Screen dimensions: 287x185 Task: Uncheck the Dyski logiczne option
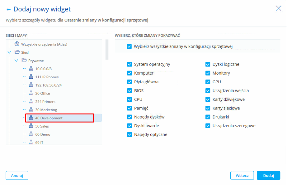[208, 64]
